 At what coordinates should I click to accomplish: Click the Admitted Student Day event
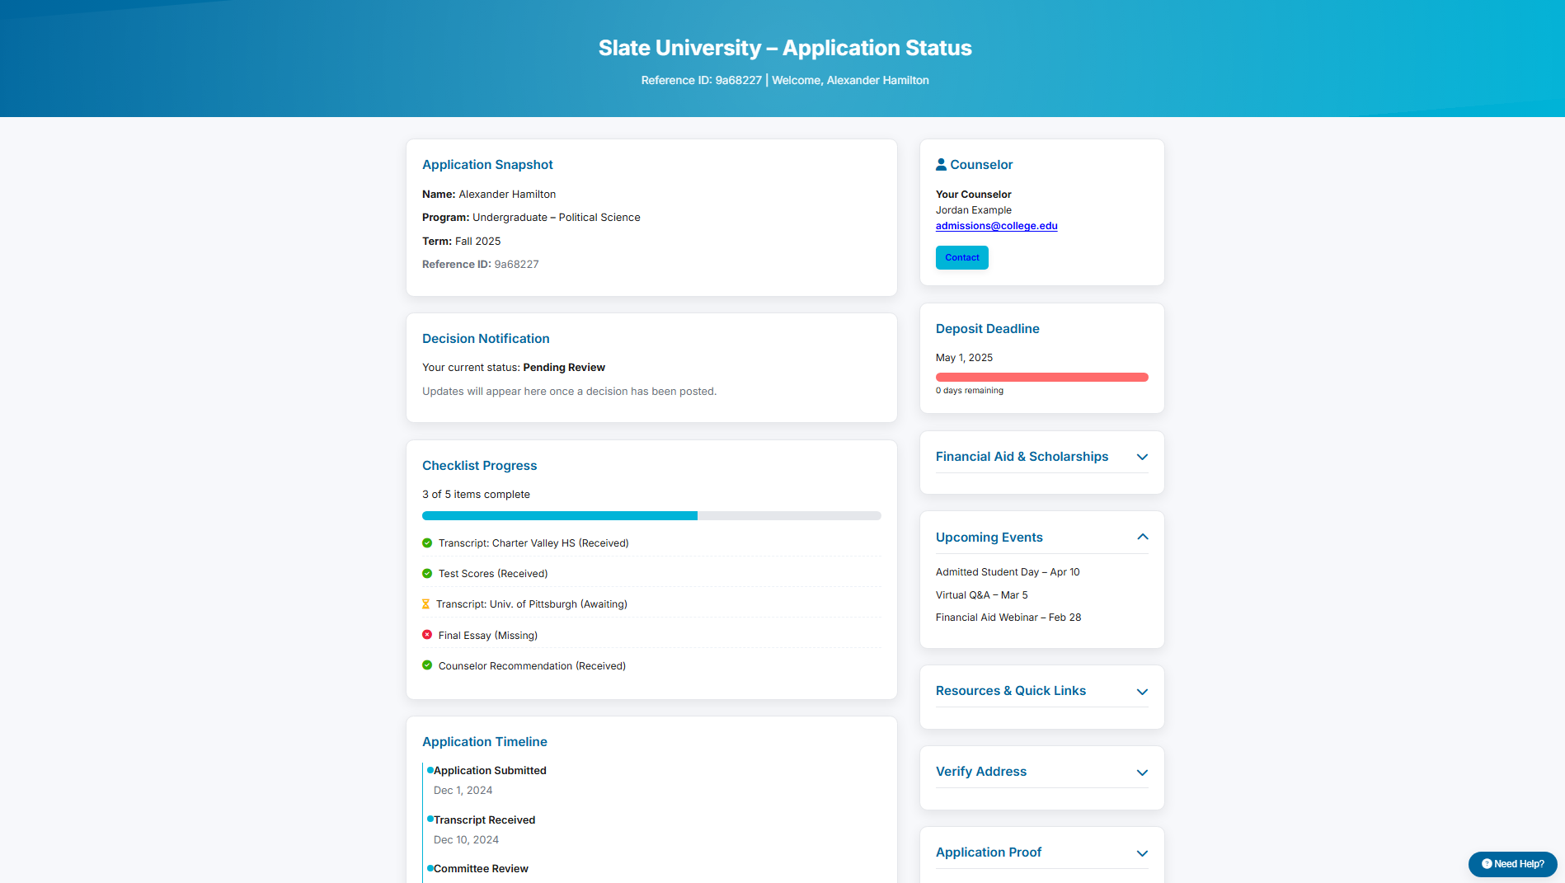point(1007,572)
